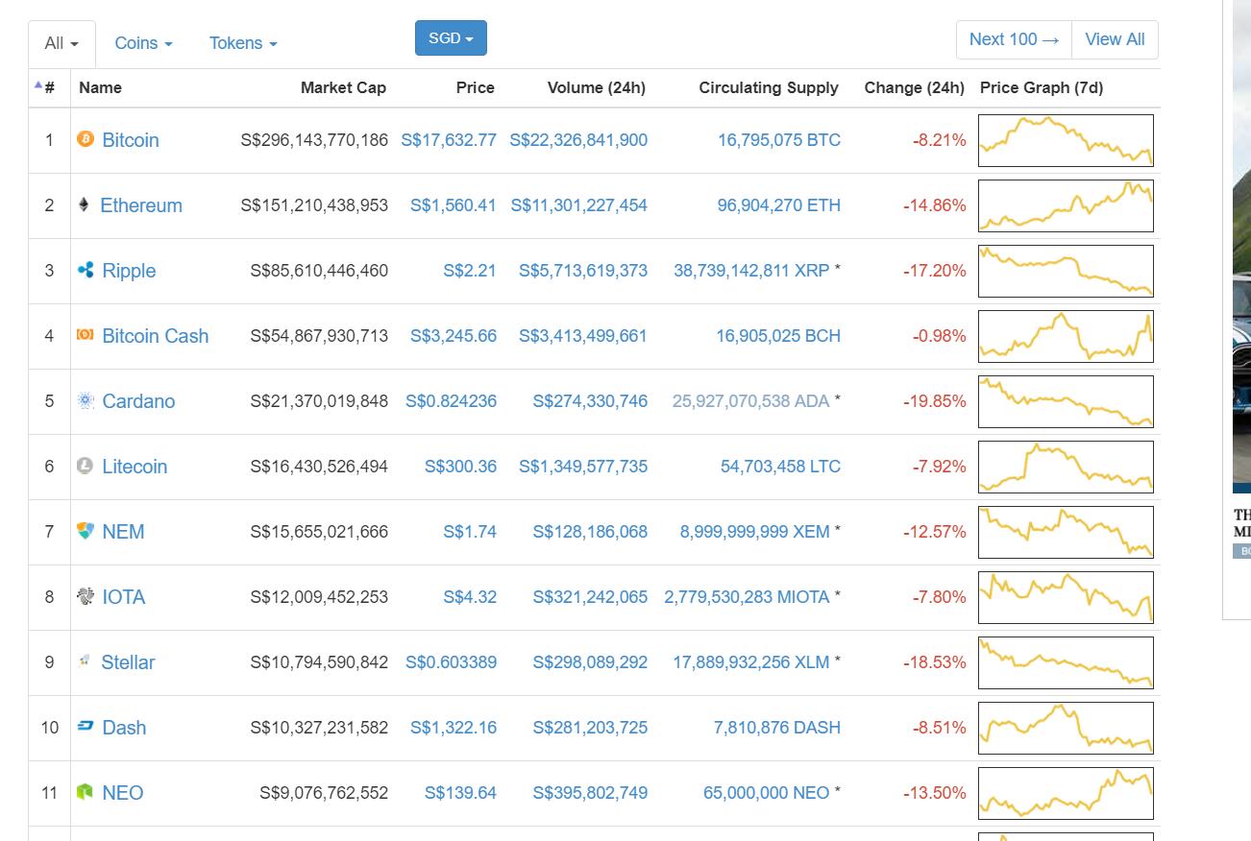The image size is (1251, 841).
Task: Click Ethereum market cap S$151,210,438,953
Action: tap(314, 205)
